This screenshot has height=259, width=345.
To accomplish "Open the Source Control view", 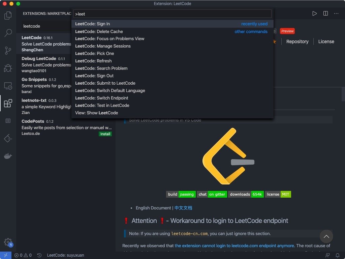I will (8, 51).
